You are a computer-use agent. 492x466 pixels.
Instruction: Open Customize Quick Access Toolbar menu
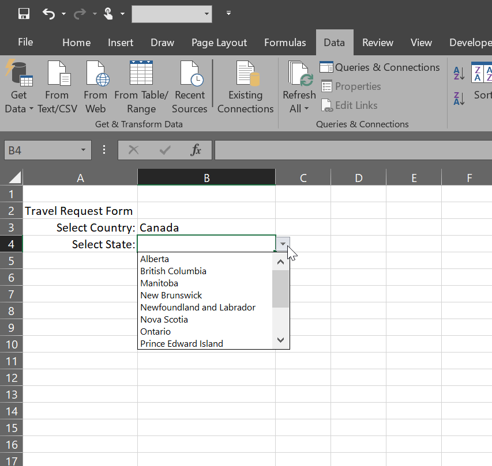click(229, 13)
